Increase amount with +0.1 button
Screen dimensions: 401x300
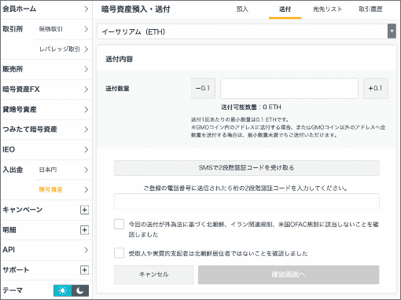click(x=376, y=89)
